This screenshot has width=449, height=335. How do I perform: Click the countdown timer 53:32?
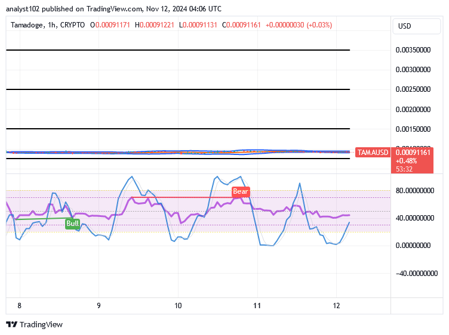pos(404,169)
